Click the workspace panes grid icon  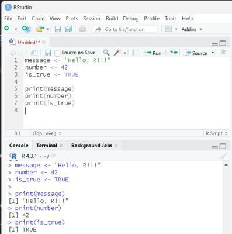click(x=168, y=29)
